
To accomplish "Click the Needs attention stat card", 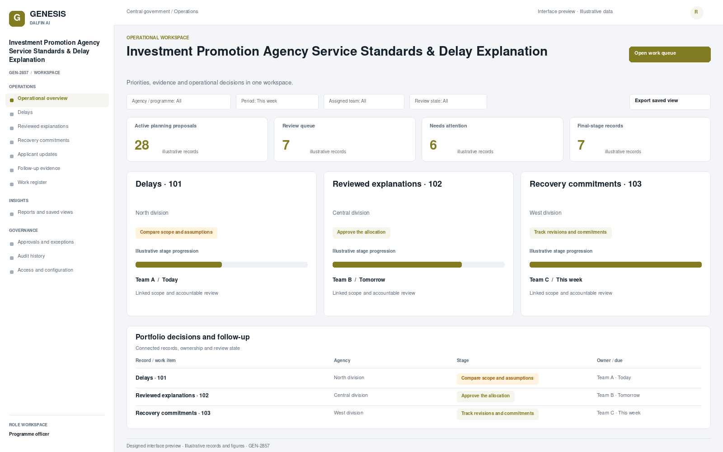I will click(493, 139).
